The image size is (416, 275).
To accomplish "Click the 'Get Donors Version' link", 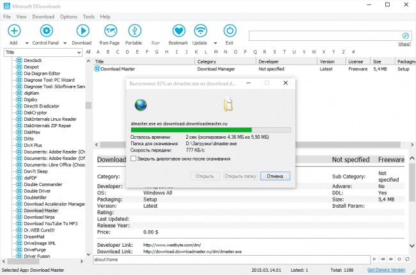I will pos(387,270).
